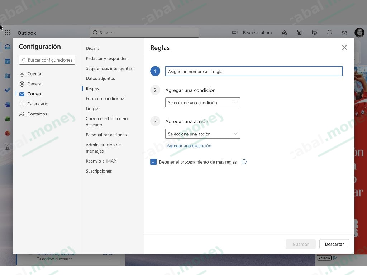Screen dimensions: 367x275
Task: Open the Seleccione una acción dropdown
Action: point(202,133)
